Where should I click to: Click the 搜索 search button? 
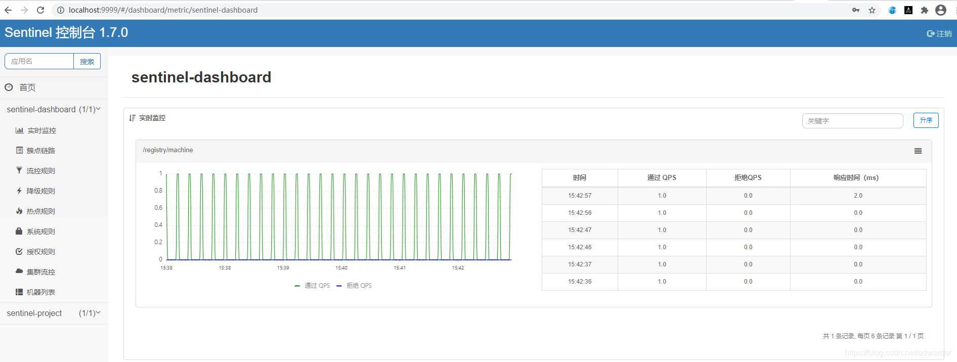87,61
